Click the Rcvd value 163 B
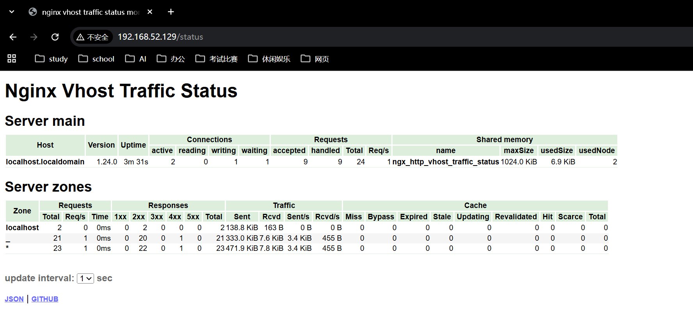The width and height of the screenshot is (693, 326). coord(274,227)
